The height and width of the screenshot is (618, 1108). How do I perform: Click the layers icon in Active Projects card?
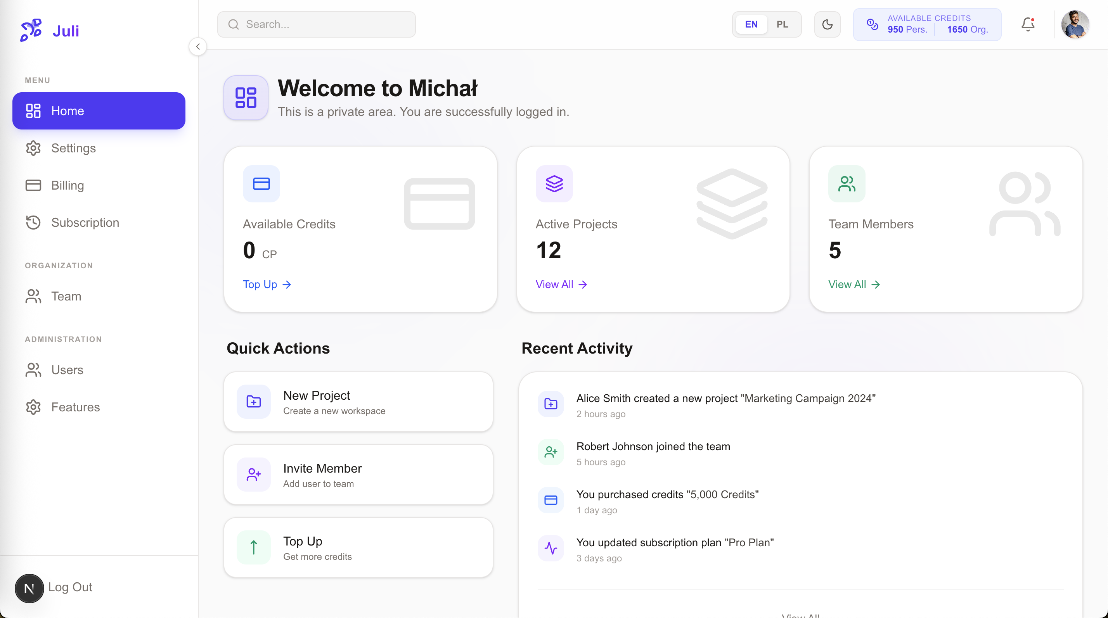point(554,183)
